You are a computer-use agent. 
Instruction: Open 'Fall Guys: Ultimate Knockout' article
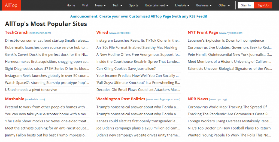138,83
